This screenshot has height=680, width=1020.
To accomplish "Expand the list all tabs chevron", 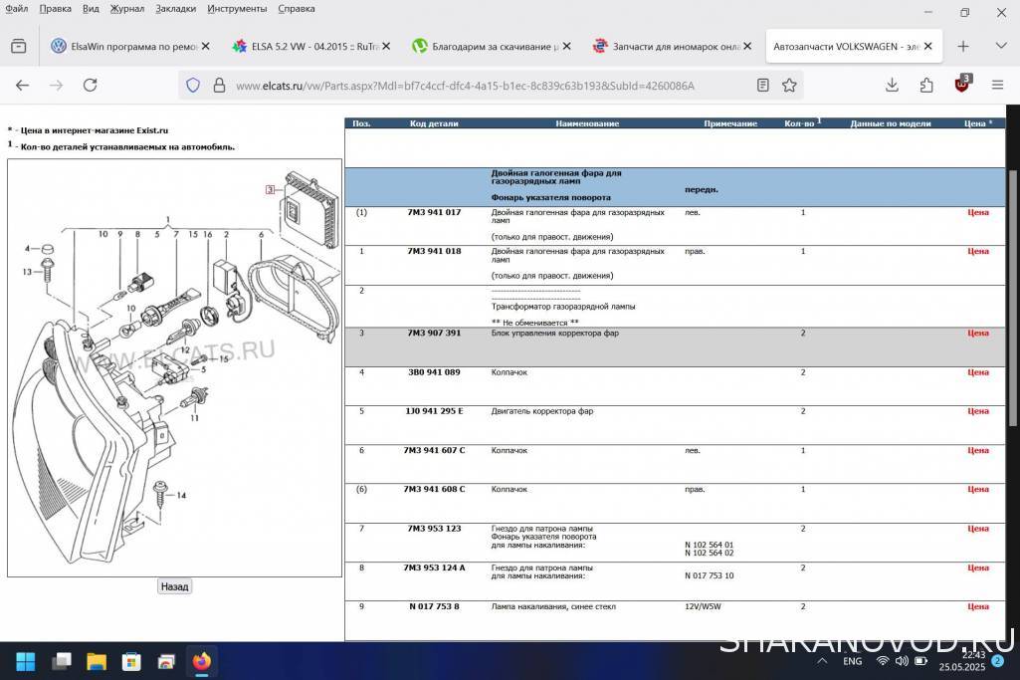I will click(x=1000, y=46).
